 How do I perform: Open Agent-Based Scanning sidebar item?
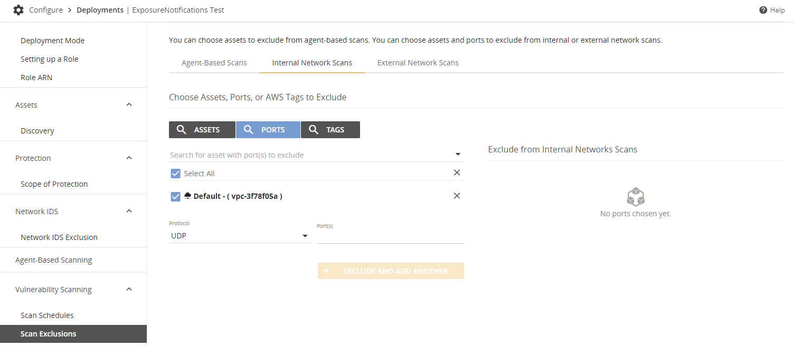click(x=54, y=260)
